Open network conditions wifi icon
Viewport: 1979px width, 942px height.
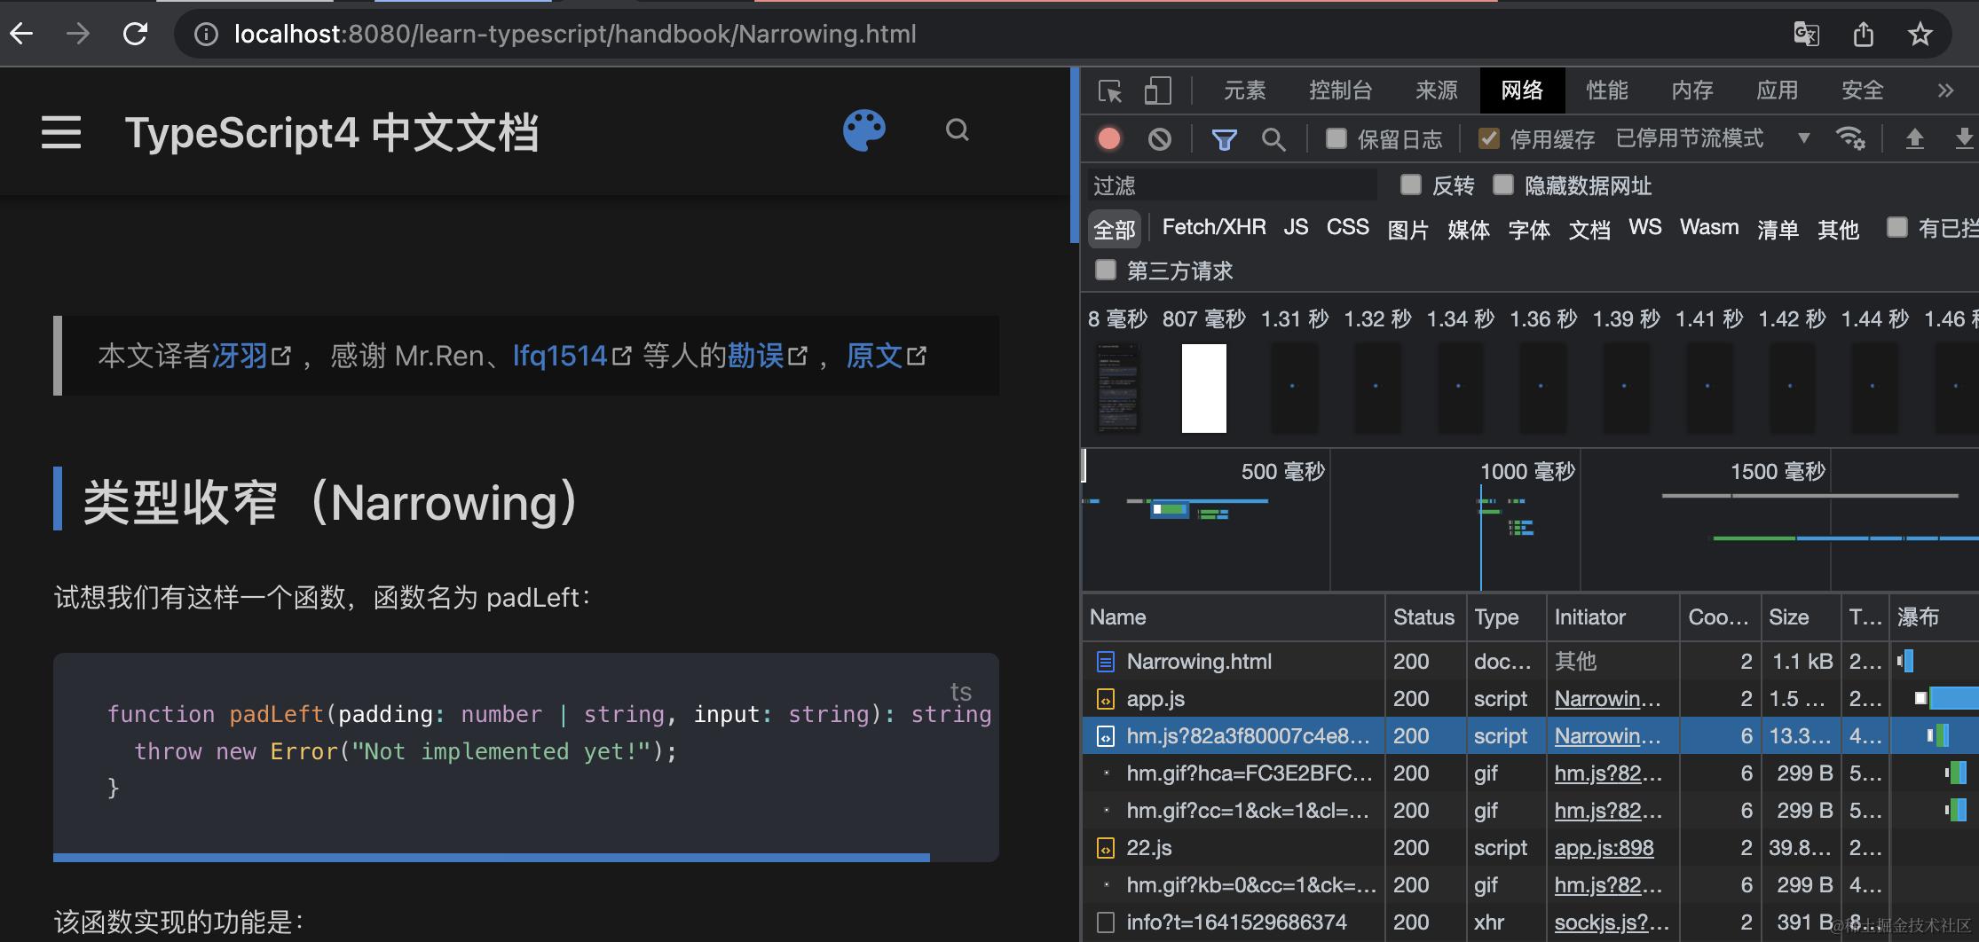click(1850, 138)
